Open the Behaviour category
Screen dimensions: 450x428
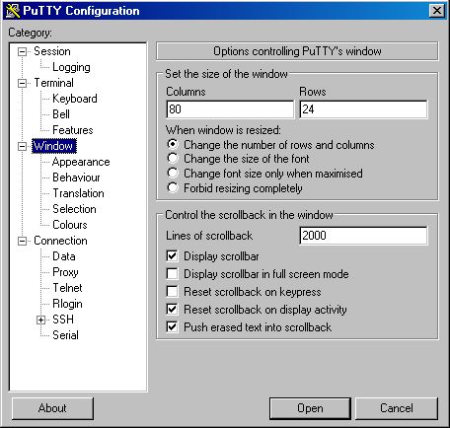click(76, 178)
